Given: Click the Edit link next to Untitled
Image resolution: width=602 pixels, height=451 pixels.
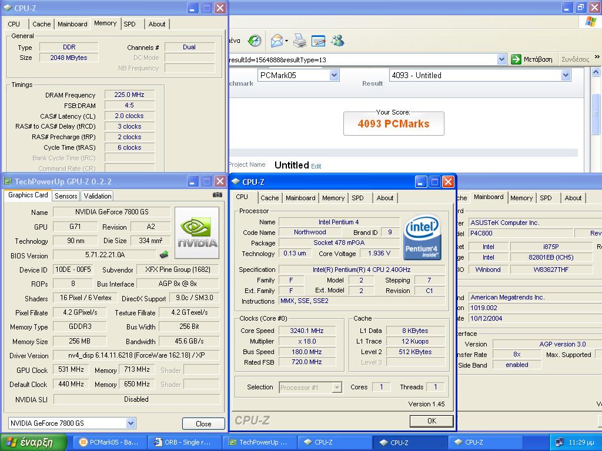Looking at the screenshot, I should coord(316,166).
